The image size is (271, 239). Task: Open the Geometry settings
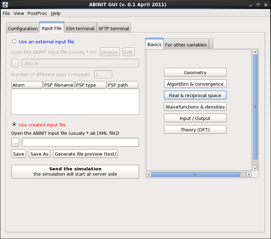coord(195,72)
